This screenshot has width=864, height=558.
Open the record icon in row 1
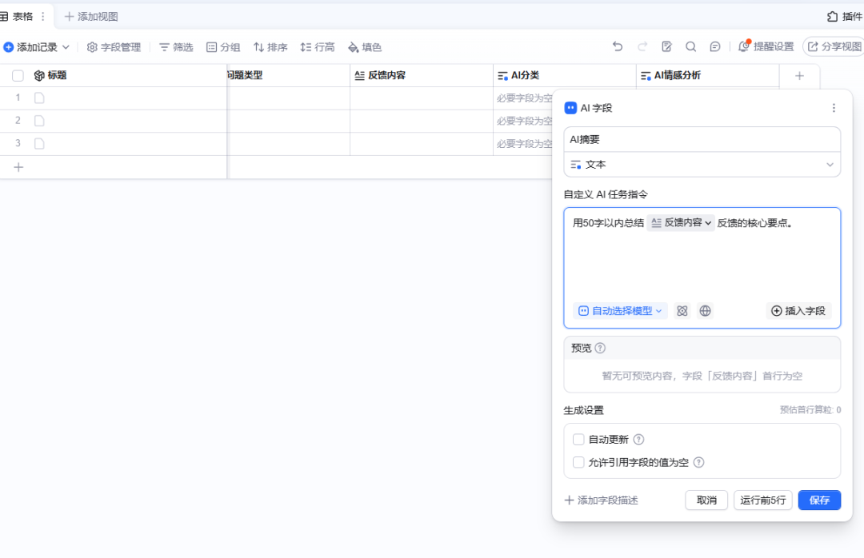click(x=39, y=98)
